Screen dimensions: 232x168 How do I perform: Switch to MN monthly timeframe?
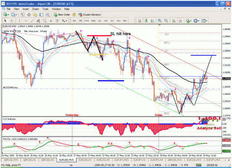tap(125, 21)
